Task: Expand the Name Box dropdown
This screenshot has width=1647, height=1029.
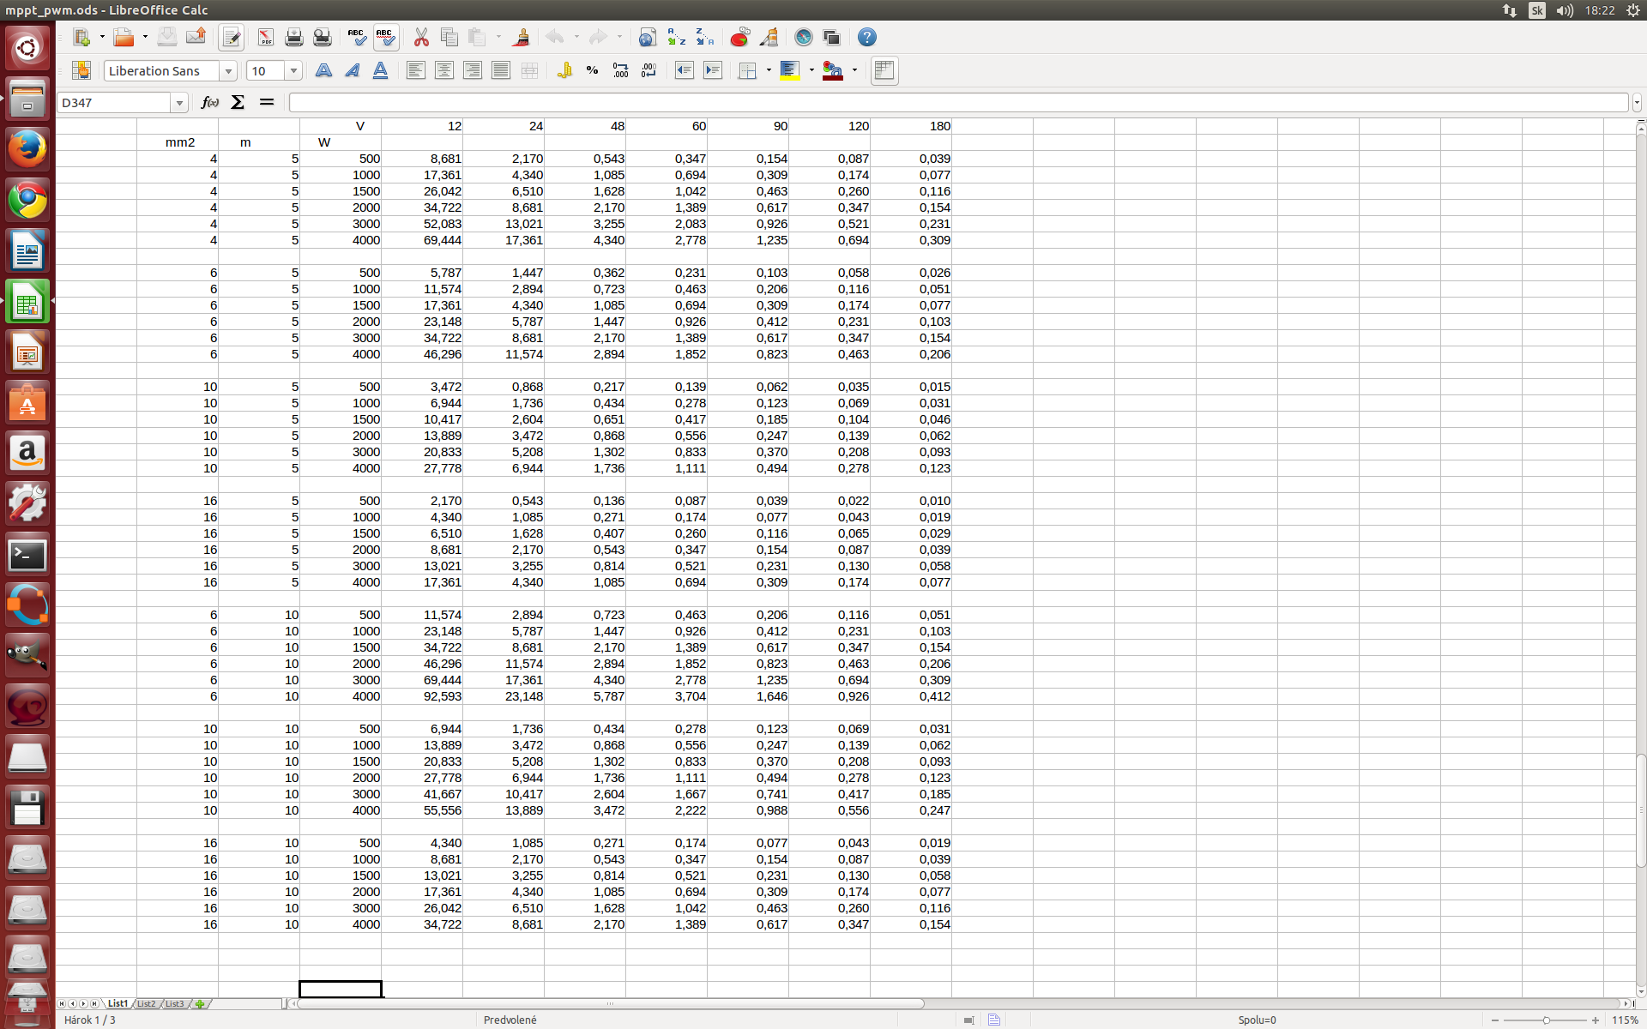Action: 179,103
